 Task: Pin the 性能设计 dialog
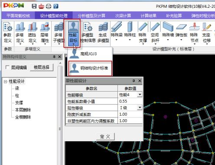134,81
